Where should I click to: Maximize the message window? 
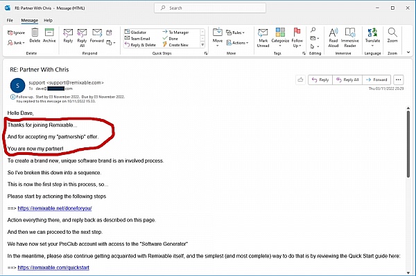coord(392,8)
